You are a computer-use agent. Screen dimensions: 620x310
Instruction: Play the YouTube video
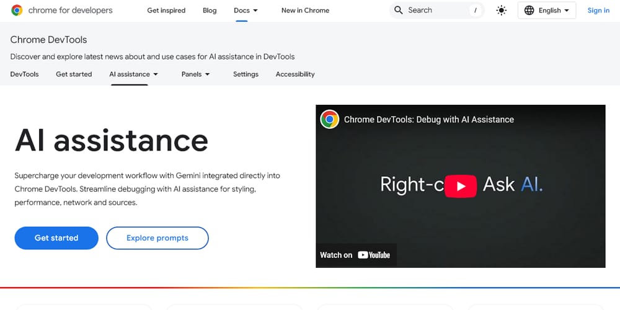[x=460, y=186]
